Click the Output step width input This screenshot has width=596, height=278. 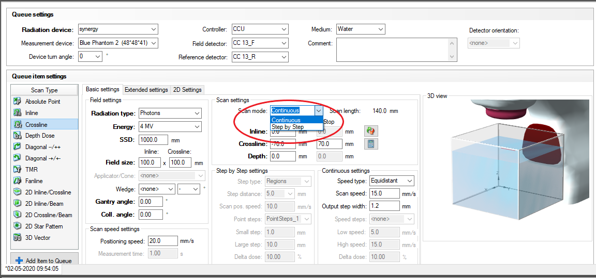pos(384,206)
